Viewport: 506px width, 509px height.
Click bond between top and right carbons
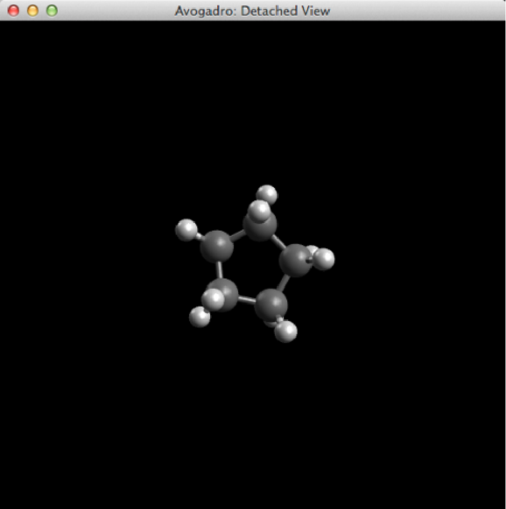(x=278, y=243)
